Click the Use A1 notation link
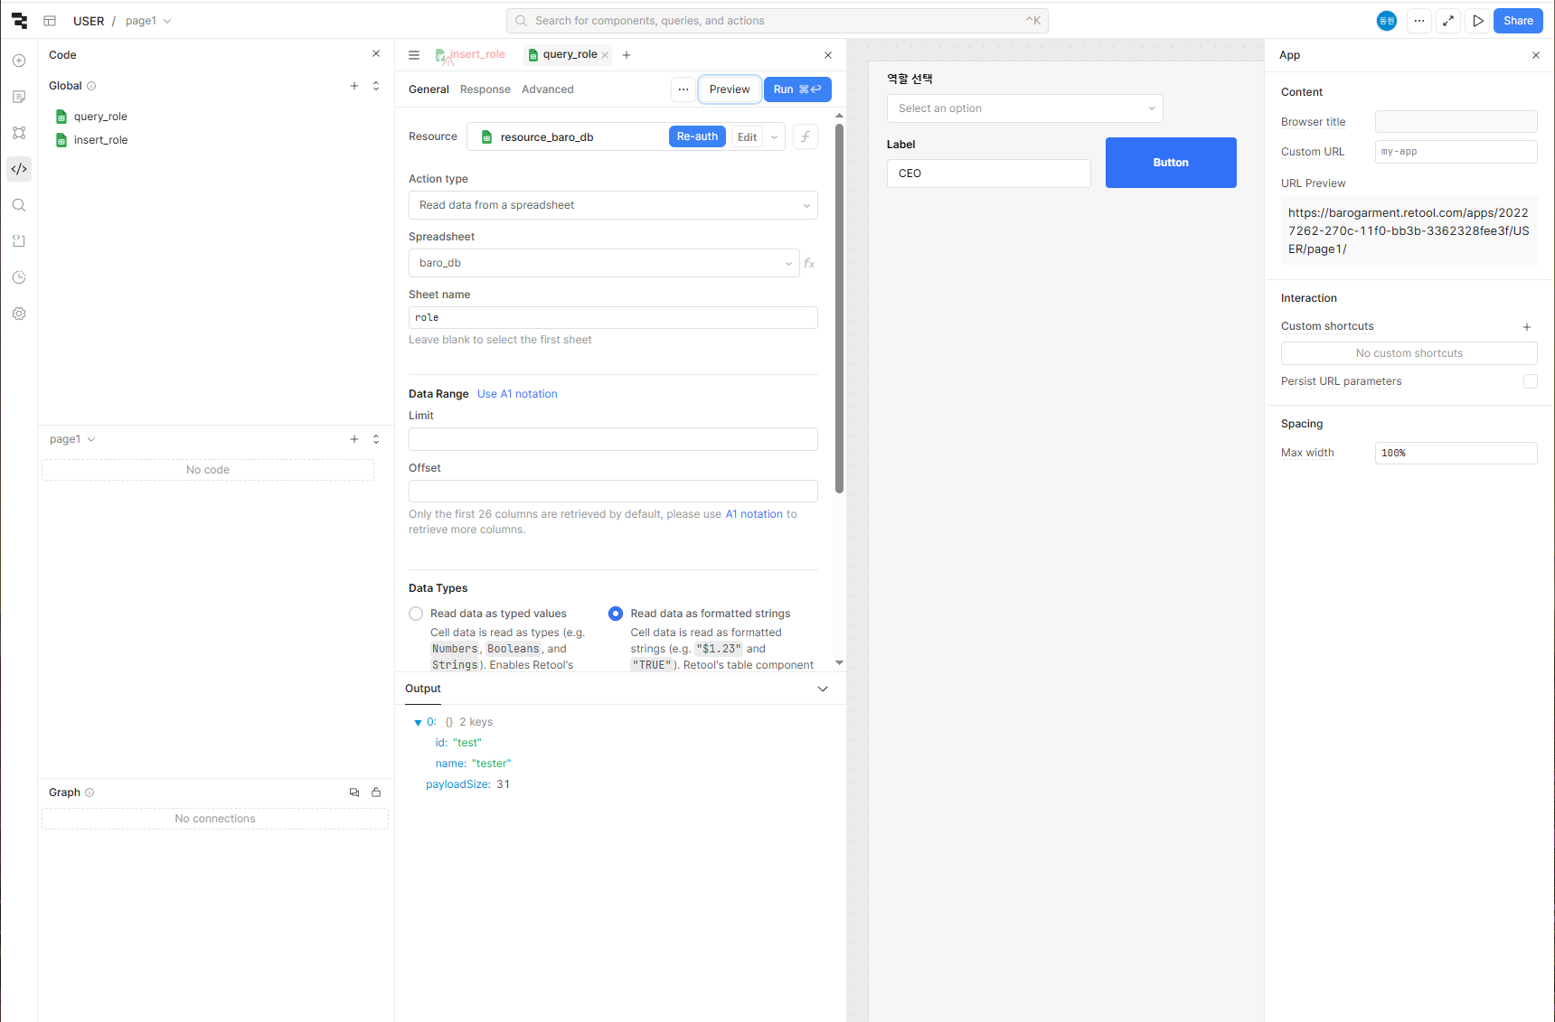This screenshot has height=1022, width=1555. pyautogui.click(x=517, y=394)
